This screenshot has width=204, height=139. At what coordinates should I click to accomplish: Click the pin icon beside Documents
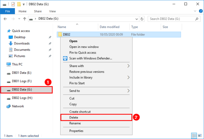pyautogui.click(x=50, y=50)
